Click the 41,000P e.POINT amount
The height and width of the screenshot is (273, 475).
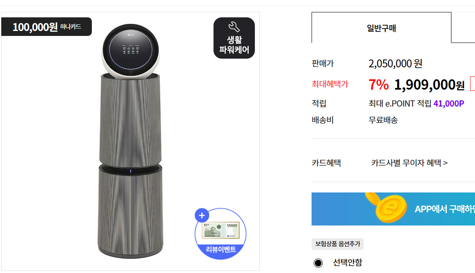[x=449, y=103]
